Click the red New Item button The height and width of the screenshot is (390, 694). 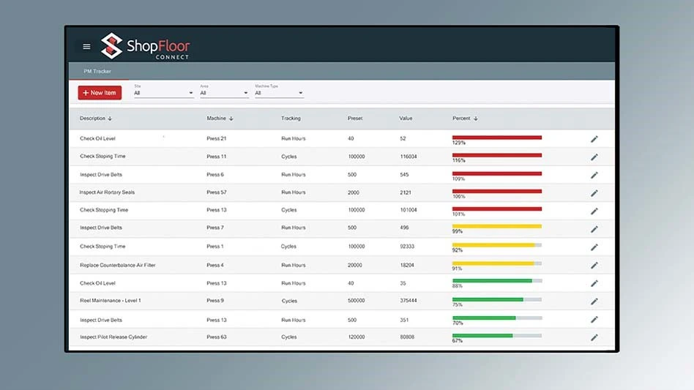pos(100,93)
